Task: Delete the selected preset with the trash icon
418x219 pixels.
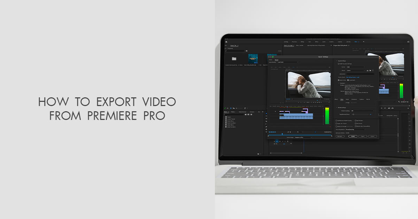Action: (x=373, y=71)
